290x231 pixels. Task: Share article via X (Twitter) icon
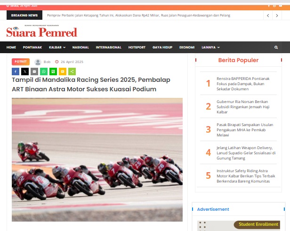tap(25, 72)
